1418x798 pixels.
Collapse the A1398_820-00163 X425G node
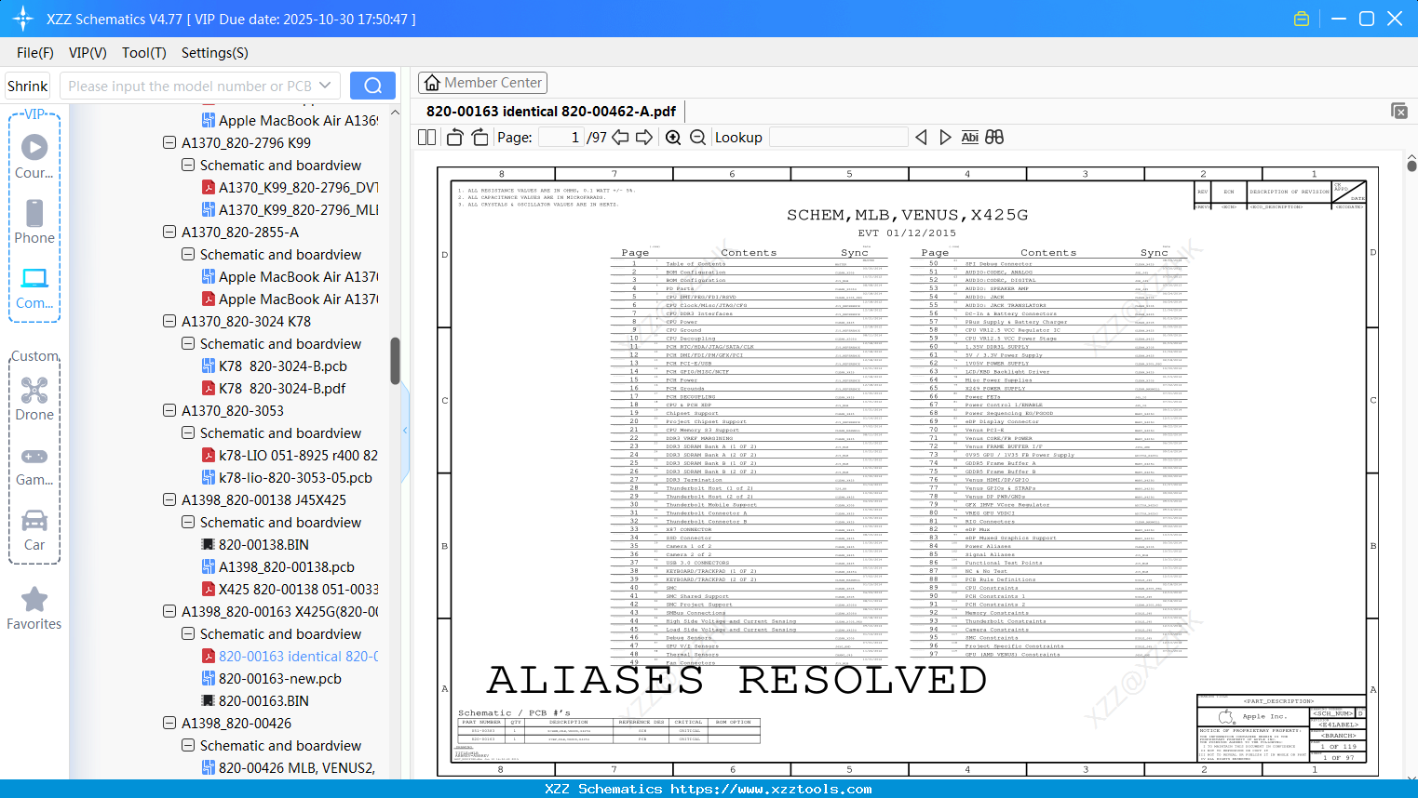coord(169,612)
